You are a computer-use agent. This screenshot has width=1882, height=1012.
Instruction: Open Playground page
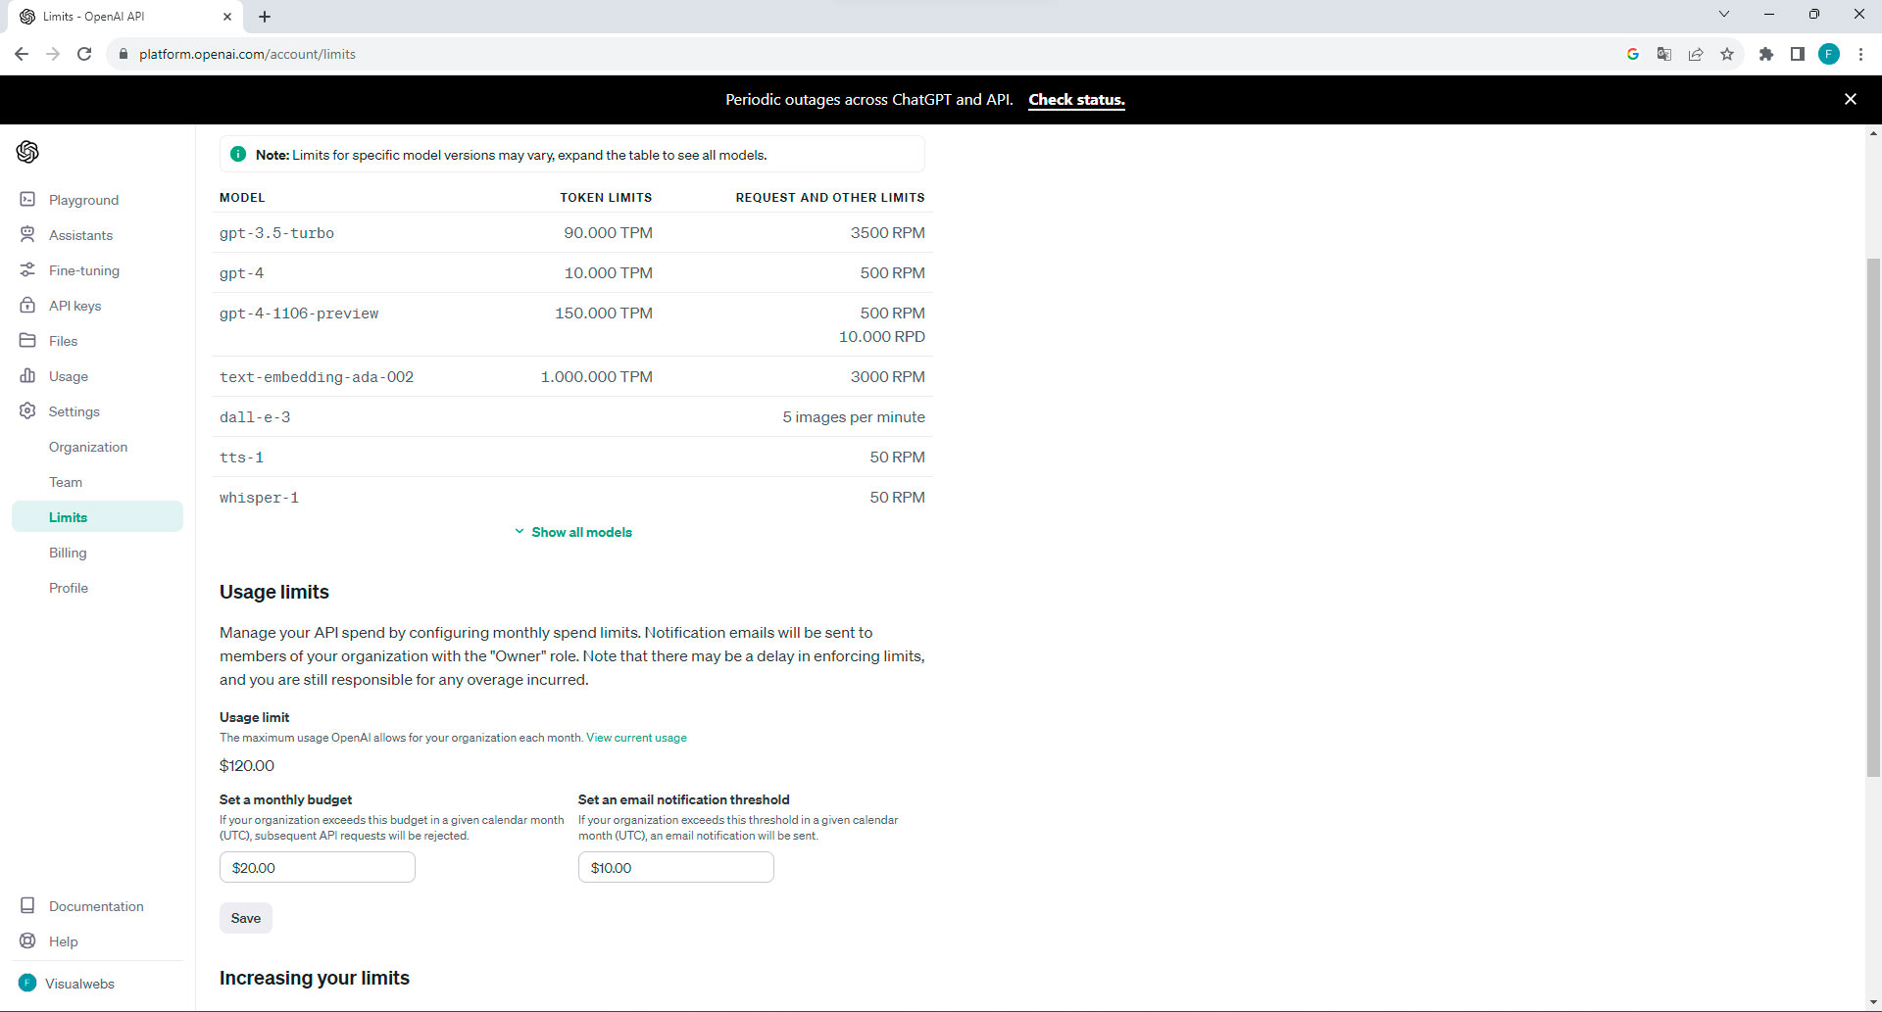(x=83, y=200)
